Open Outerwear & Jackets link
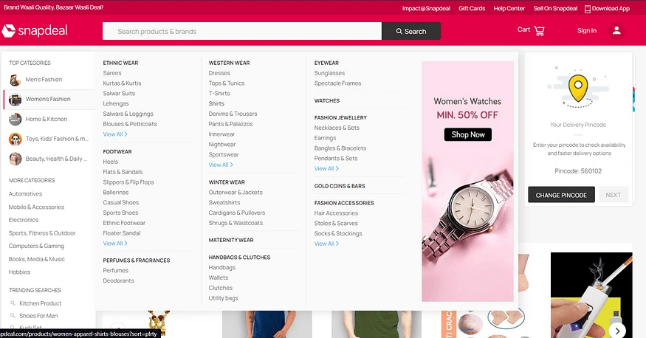646x338 pixels. (x=236, y=193)
